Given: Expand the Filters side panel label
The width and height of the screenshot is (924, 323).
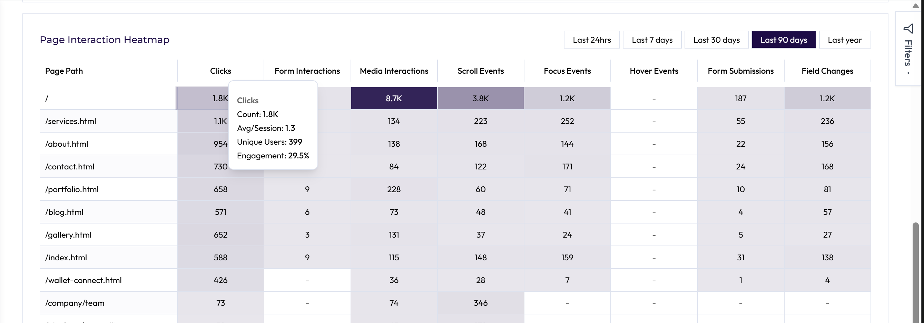Looking at the screenshot, I should (x=908, y=53).
